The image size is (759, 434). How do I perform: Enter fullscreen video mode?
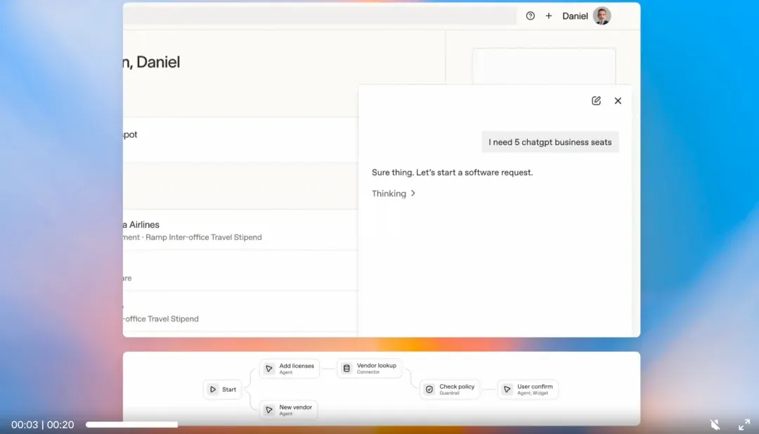pyautogui.click(x=744, y=424)
